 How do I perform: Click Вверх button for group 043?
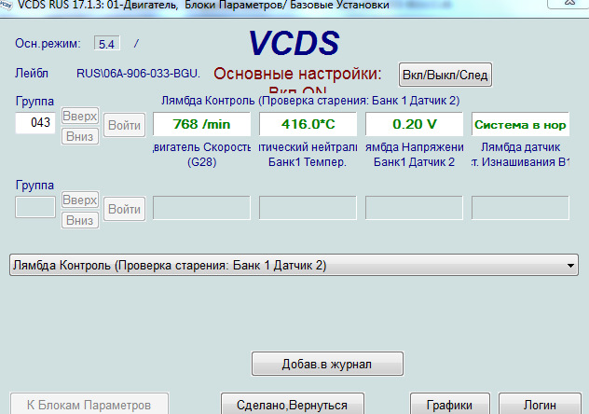pos(80,116)
